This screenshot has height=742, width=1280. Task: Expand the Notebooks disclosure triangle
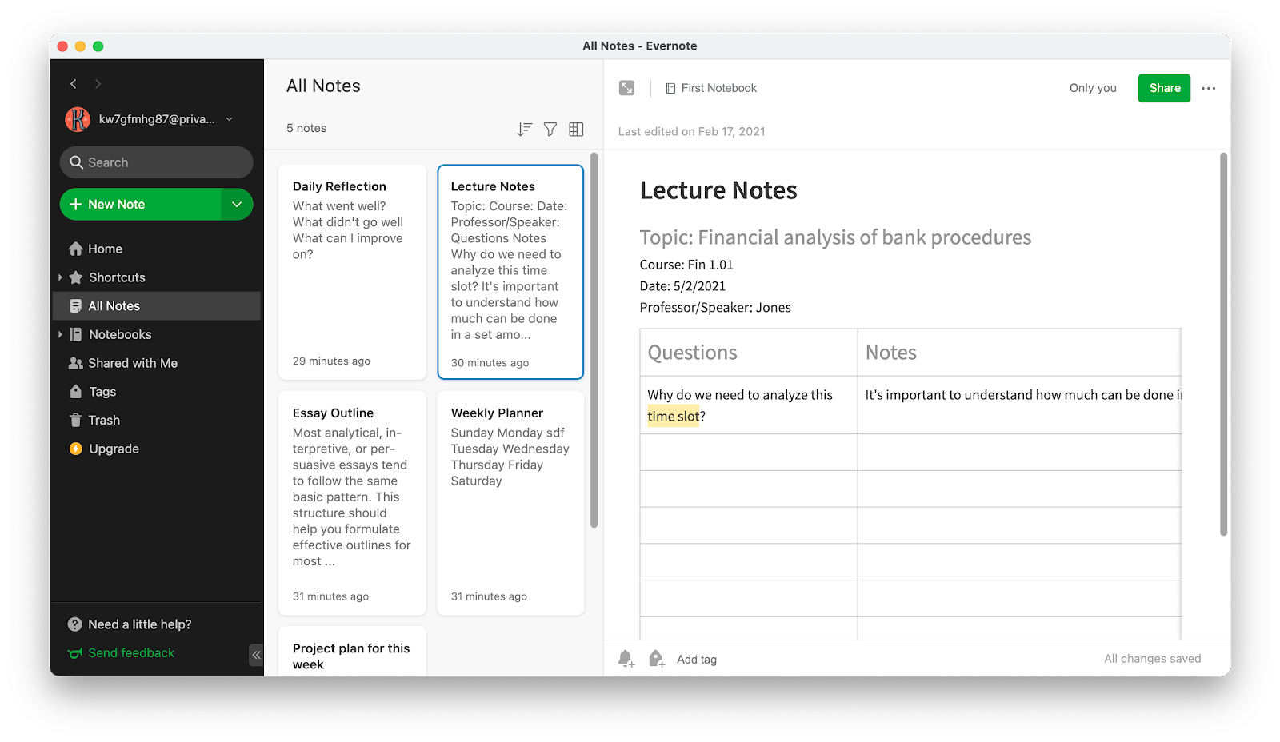click(60, 334)
